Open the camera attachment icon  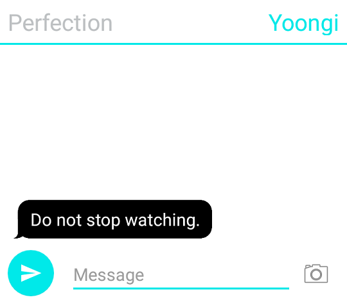tap(316, 273)
